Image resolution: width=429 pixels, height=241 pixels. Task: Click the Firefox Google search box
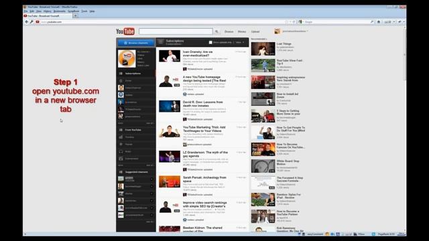pyautogui.click(x=336, y=22)
